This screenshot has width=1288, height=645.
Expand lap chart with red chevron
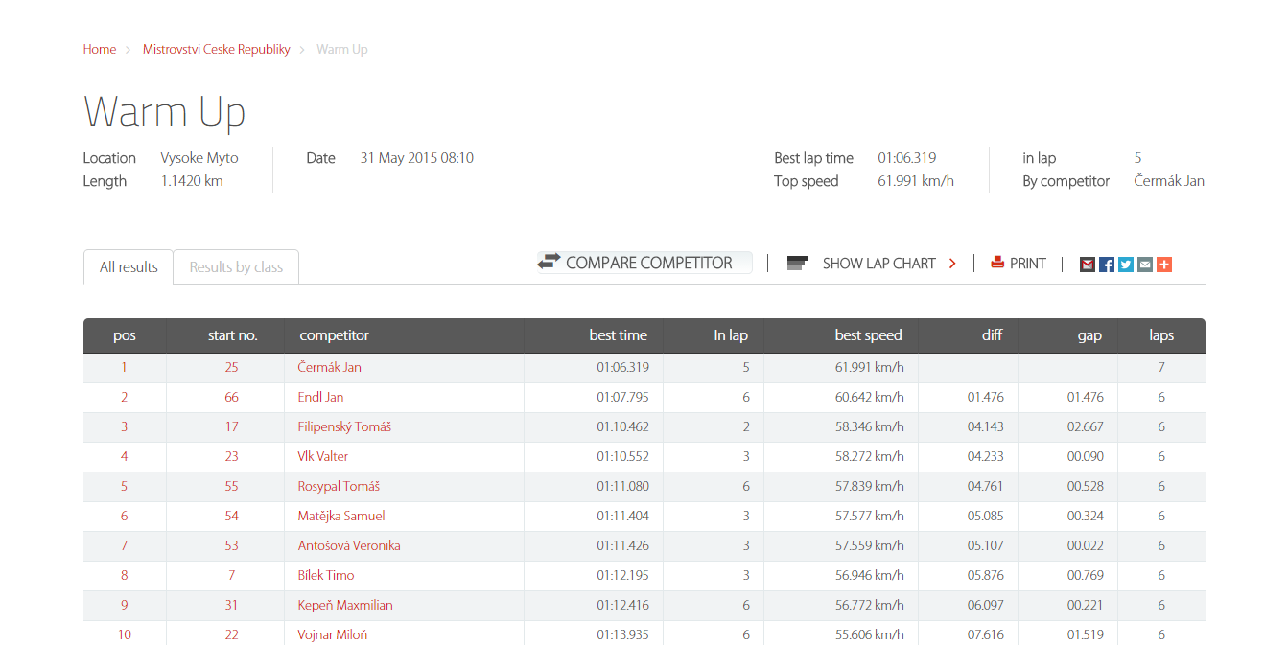click(952, 264)
